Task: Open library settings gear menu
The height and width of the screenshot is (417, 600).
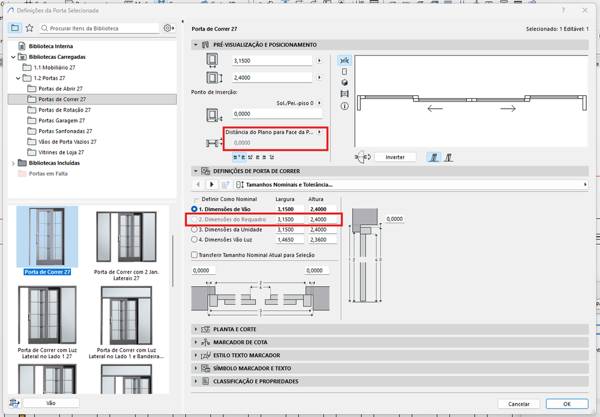Action: [x=168, y=28]
